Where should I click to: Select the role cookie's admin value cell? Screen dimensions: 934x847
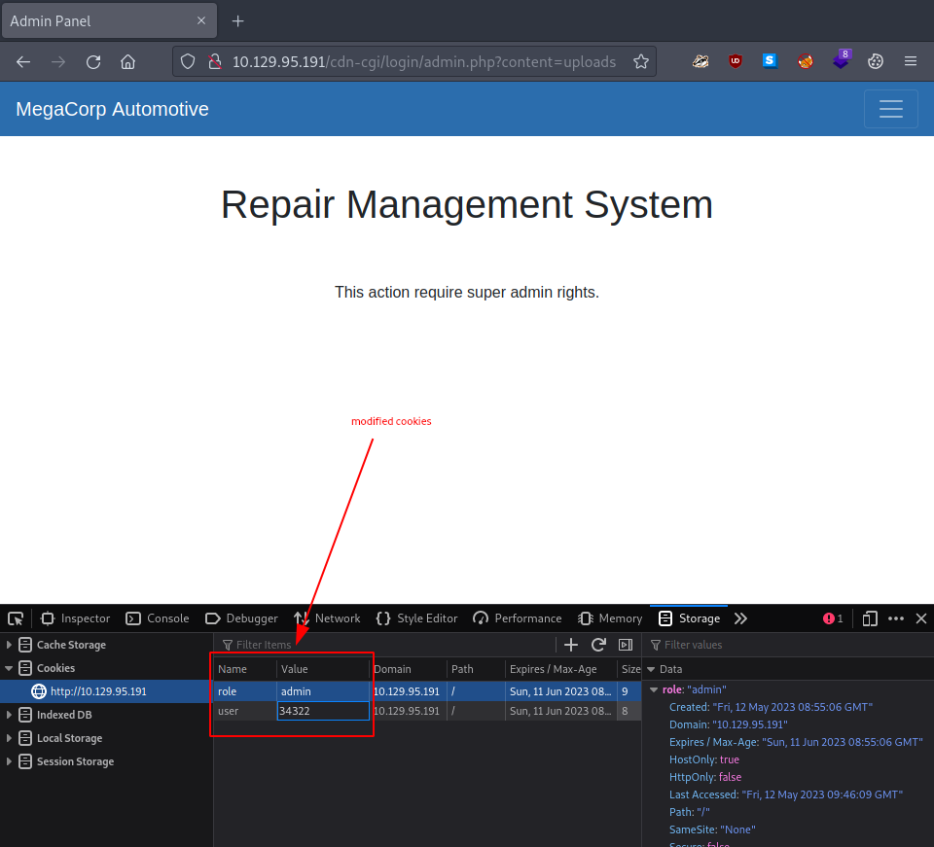click(x=323, y=691)
